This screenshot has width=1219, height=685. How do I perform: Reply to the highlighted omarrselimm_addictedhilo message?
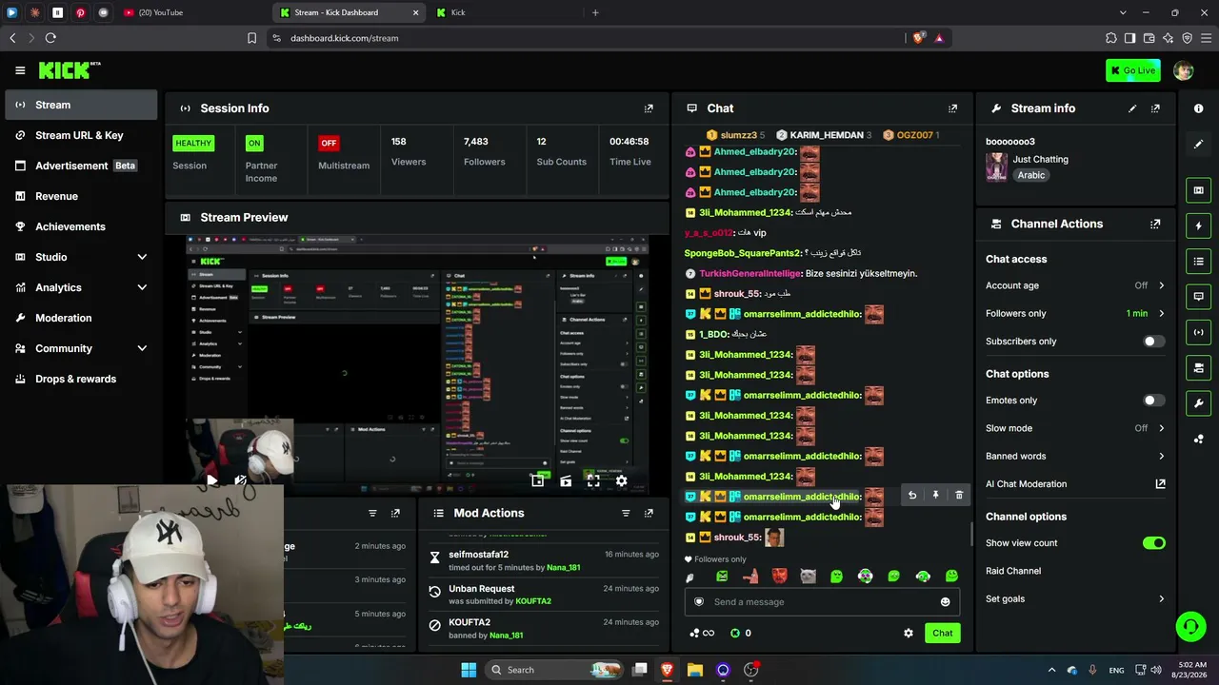click(x=912, y=496)
